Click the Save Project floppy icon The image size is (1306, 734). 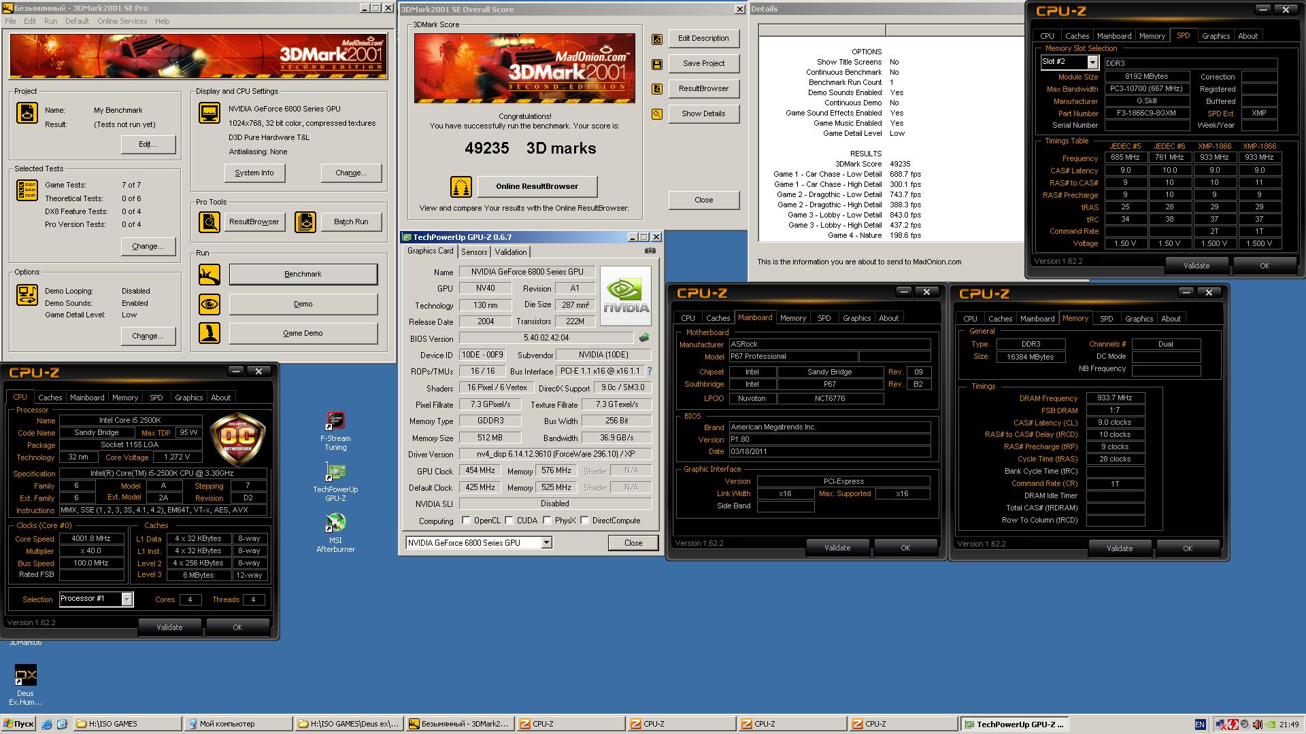pyautogui.click(x=657, y=64)
